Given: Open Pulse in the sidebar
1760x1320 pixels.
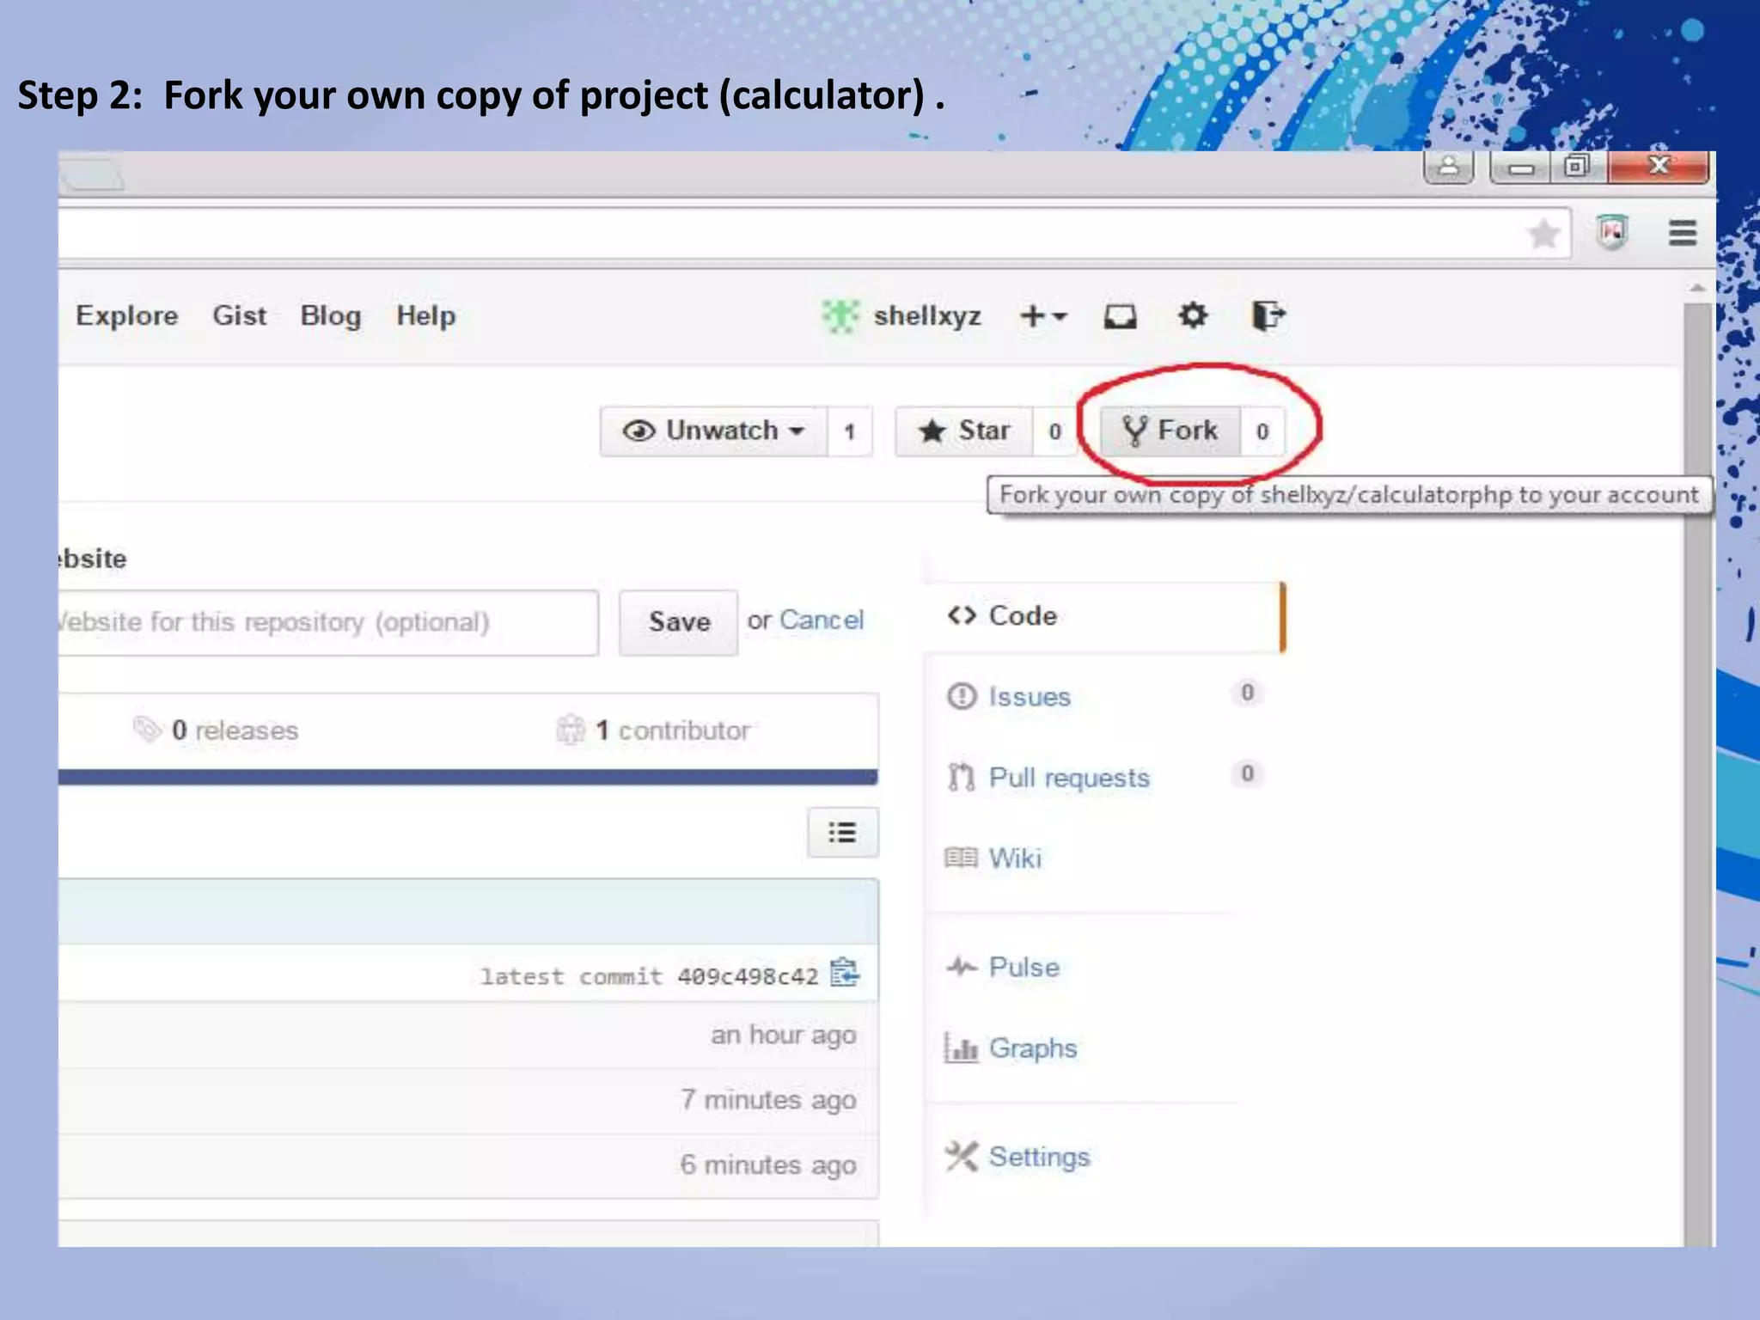Looking at the screenshot, I should click(x=1024, y=967).
